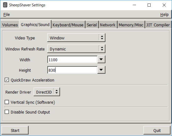Open the Render Driver Direct3D selector
Image resolution: width=172 pixels, height=136 pixels.
click(x=47, y=92)
